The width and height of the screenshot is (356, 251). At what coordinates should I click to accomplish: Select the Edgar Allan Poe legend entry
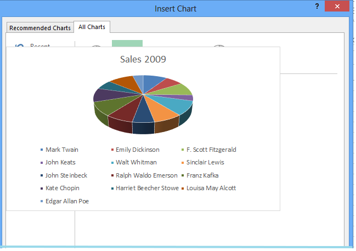pos(67,201)
